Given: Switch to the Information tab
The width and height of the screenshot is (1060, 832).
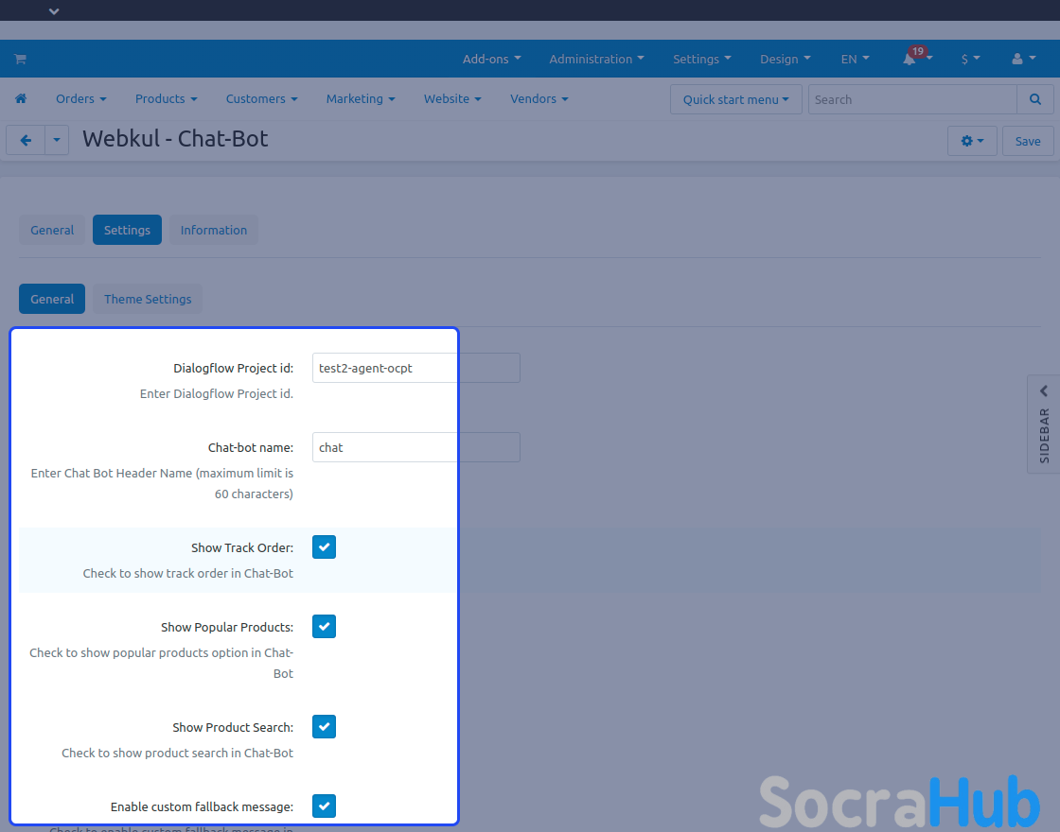Looking at the screenshot, I should (x=214, y=230).
